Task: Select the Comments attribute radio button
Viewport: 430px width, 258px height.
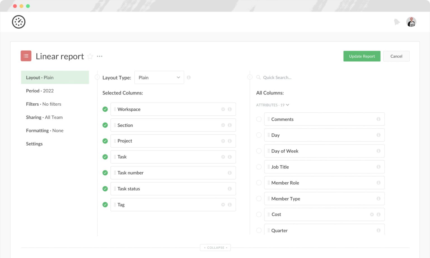Action: tap(259, 119)
